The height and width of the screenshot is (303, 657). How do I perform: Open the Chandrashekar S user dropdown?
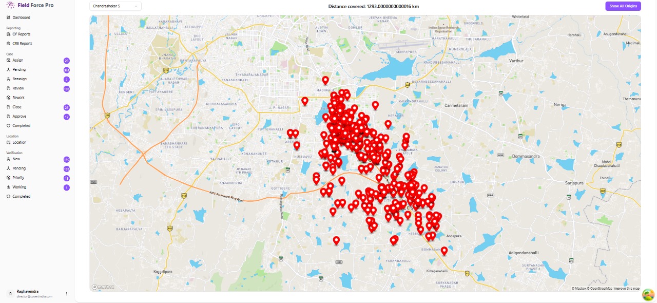coord(115,6)
